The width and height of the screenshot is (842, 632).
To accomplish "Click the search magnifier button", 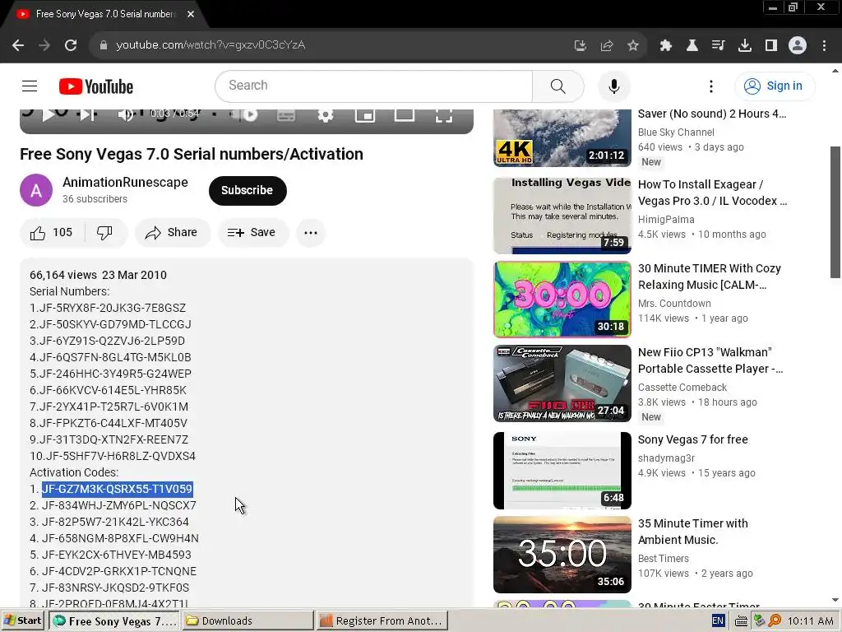I will pyautogui.click(x=558, y=86).
